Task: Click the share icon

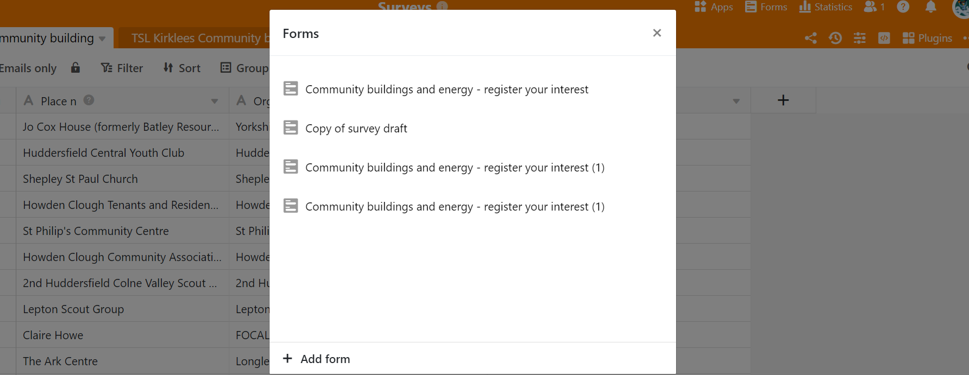Action: 810,38
